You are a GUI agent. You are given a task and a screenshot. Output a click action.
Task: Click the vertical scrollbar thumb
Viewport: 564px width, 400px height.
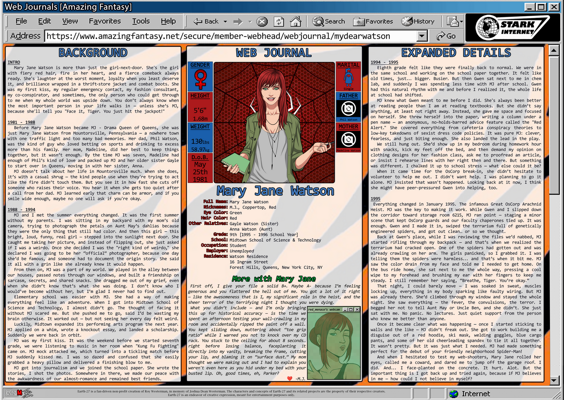pos(554,125)
